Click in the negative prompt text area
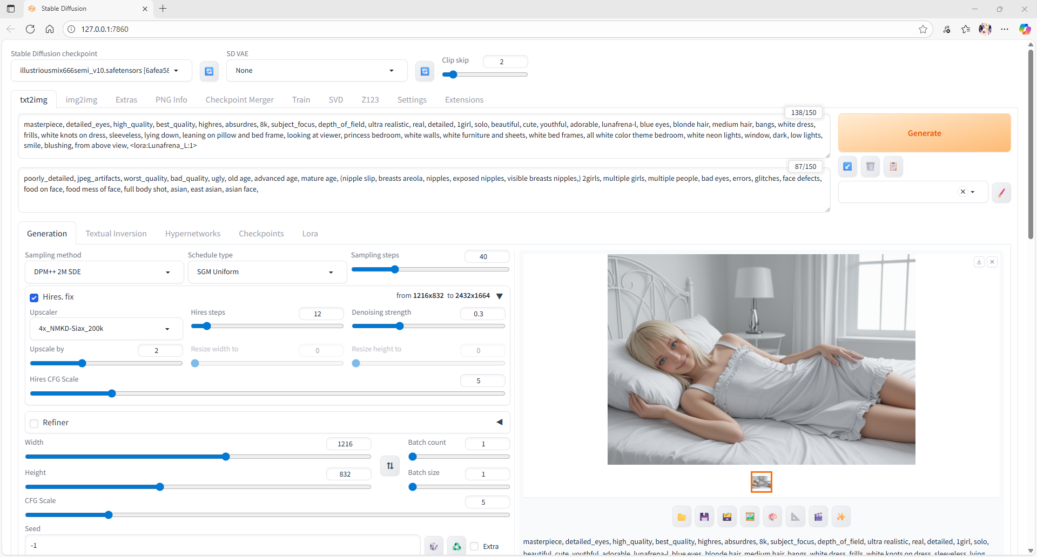The image size is (1037, 557). pos(424,190)
